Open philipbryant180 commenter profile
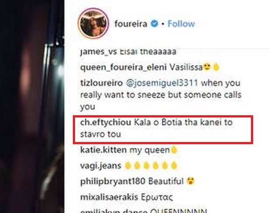Viewport: 272px width, 213px height. pos(113,181)
